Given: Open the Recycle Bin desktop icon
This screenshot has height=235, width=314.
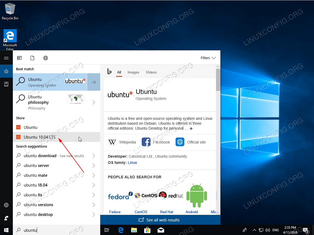Looking at the screenshot, I should 10,12.
